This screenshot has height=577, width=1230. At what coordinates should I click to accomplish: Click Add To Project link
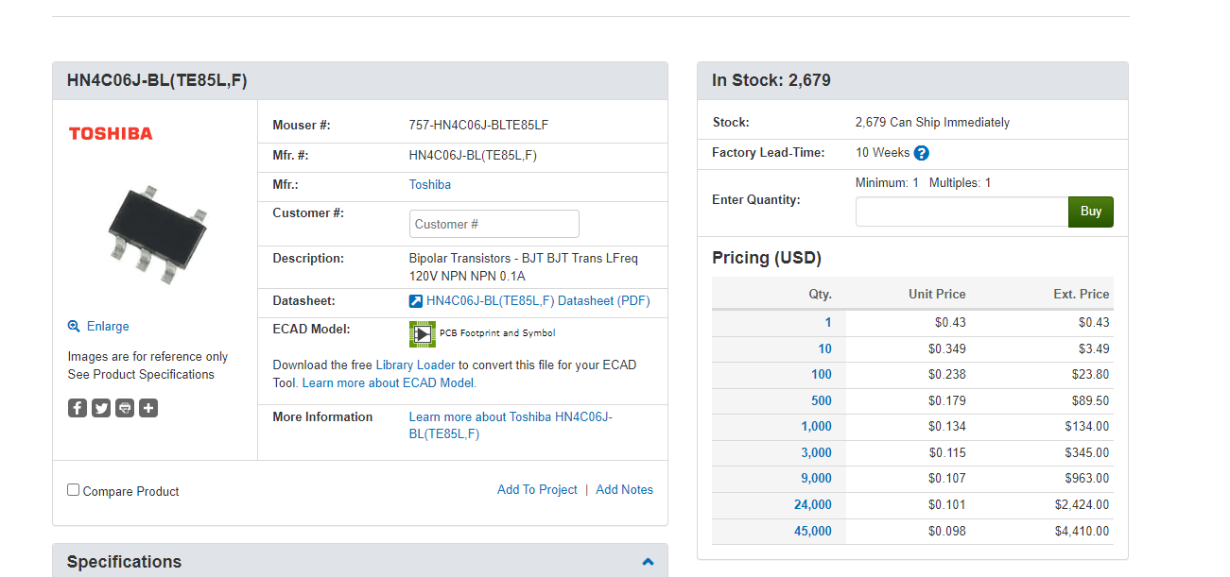coord(537,489)
